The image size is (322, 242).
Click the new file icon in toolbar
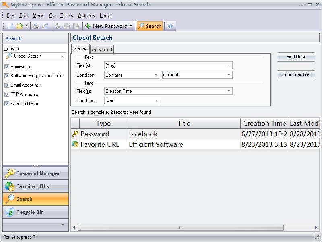click(x=11, y=26)
